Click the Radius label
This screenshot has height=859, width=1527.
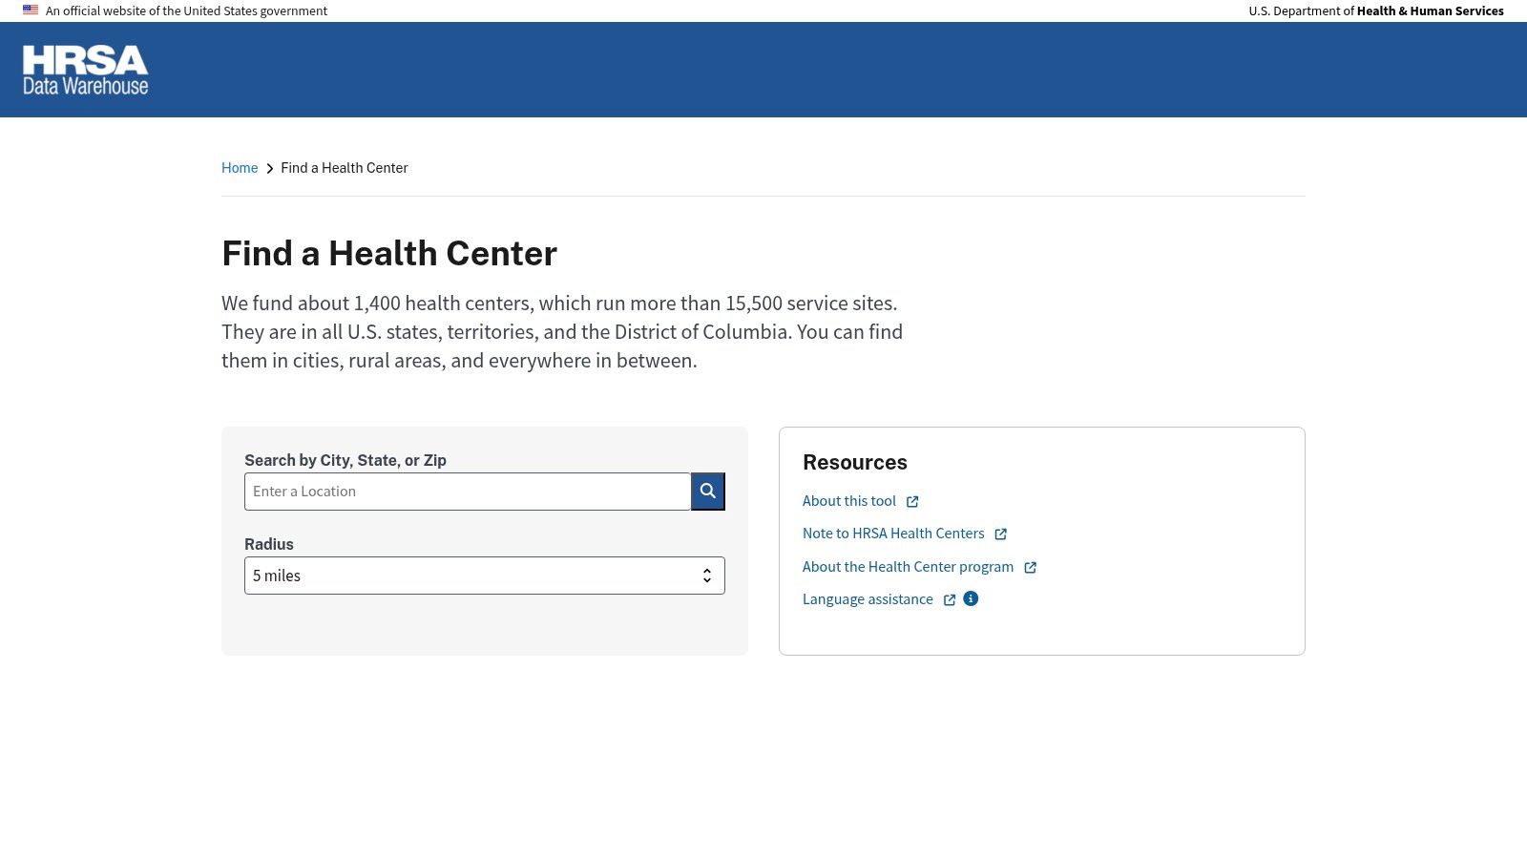point(269,544)
